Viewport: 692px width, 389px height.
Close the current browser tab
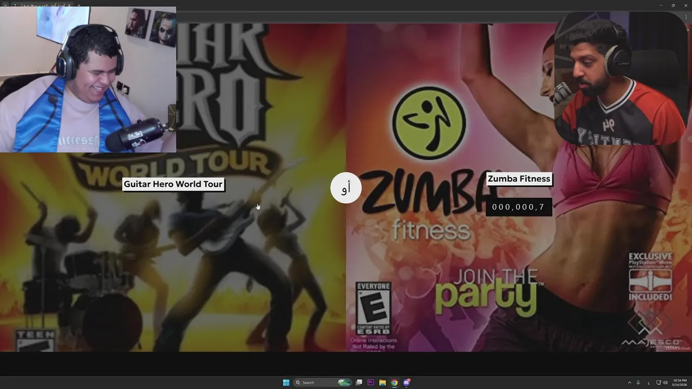(x=69, y=5)
